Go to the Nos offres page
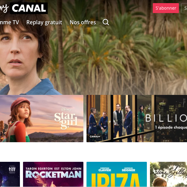Viewport: 187px width, 187px height. (83, 22)
